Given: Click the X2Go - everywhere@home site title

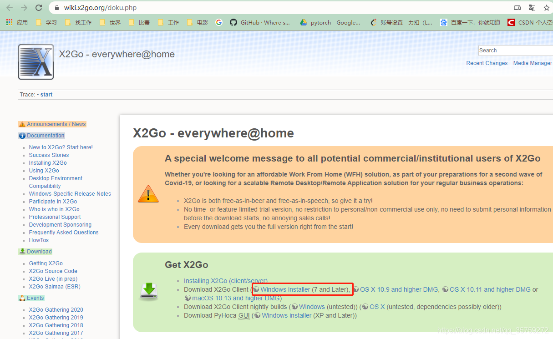Looking at the screenshot, I should pyautogui.click(x=117, y=54).
